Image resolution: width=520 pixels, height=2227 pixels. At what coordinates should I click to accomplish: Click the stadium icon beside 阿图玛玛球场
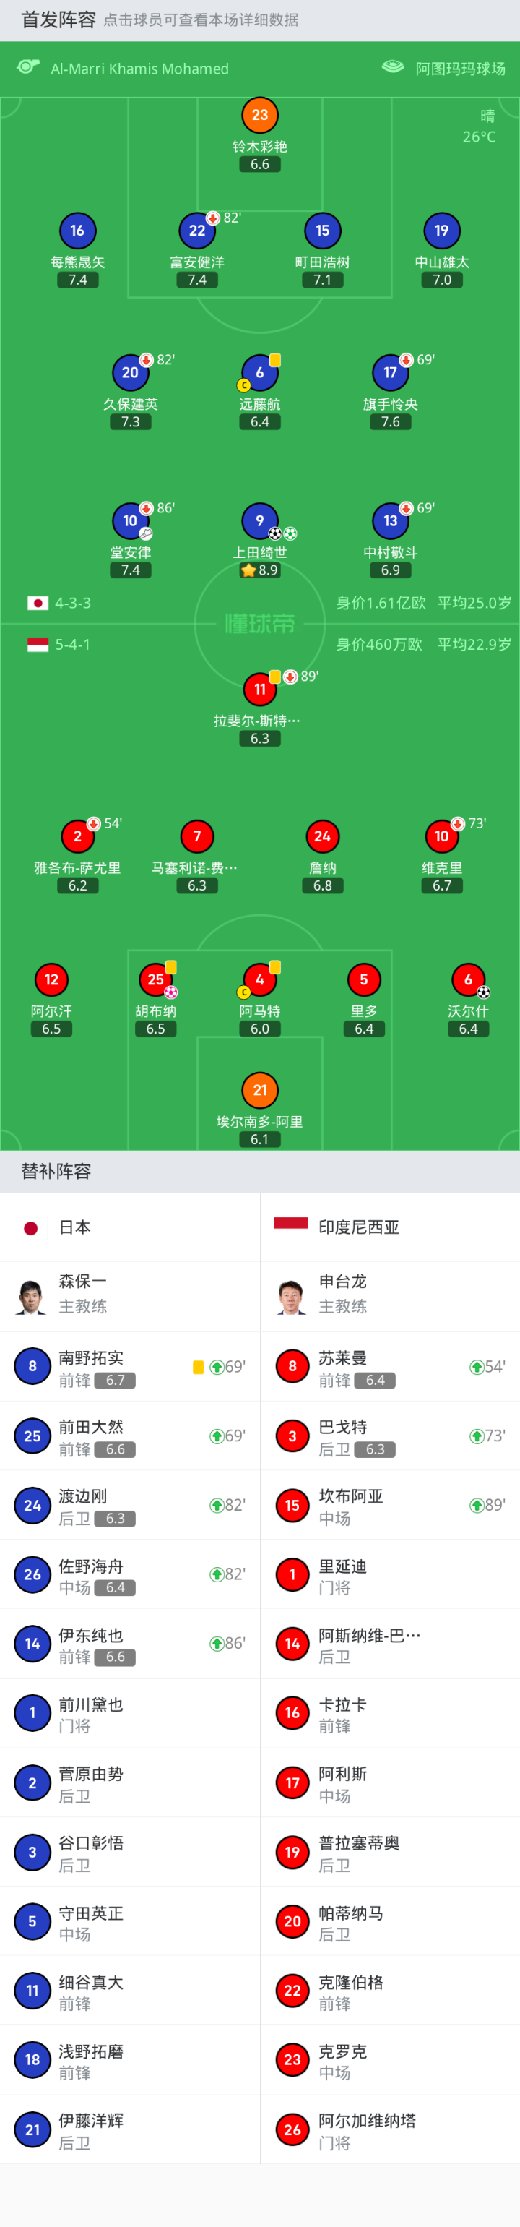point(393,67)
